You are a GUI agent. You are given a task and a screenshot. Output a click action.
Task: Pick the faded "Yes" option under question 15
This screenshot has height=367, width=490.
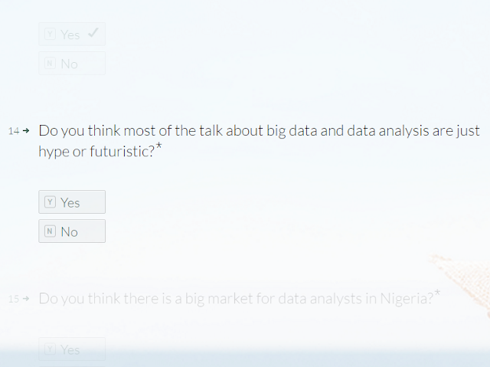[71, 349]
